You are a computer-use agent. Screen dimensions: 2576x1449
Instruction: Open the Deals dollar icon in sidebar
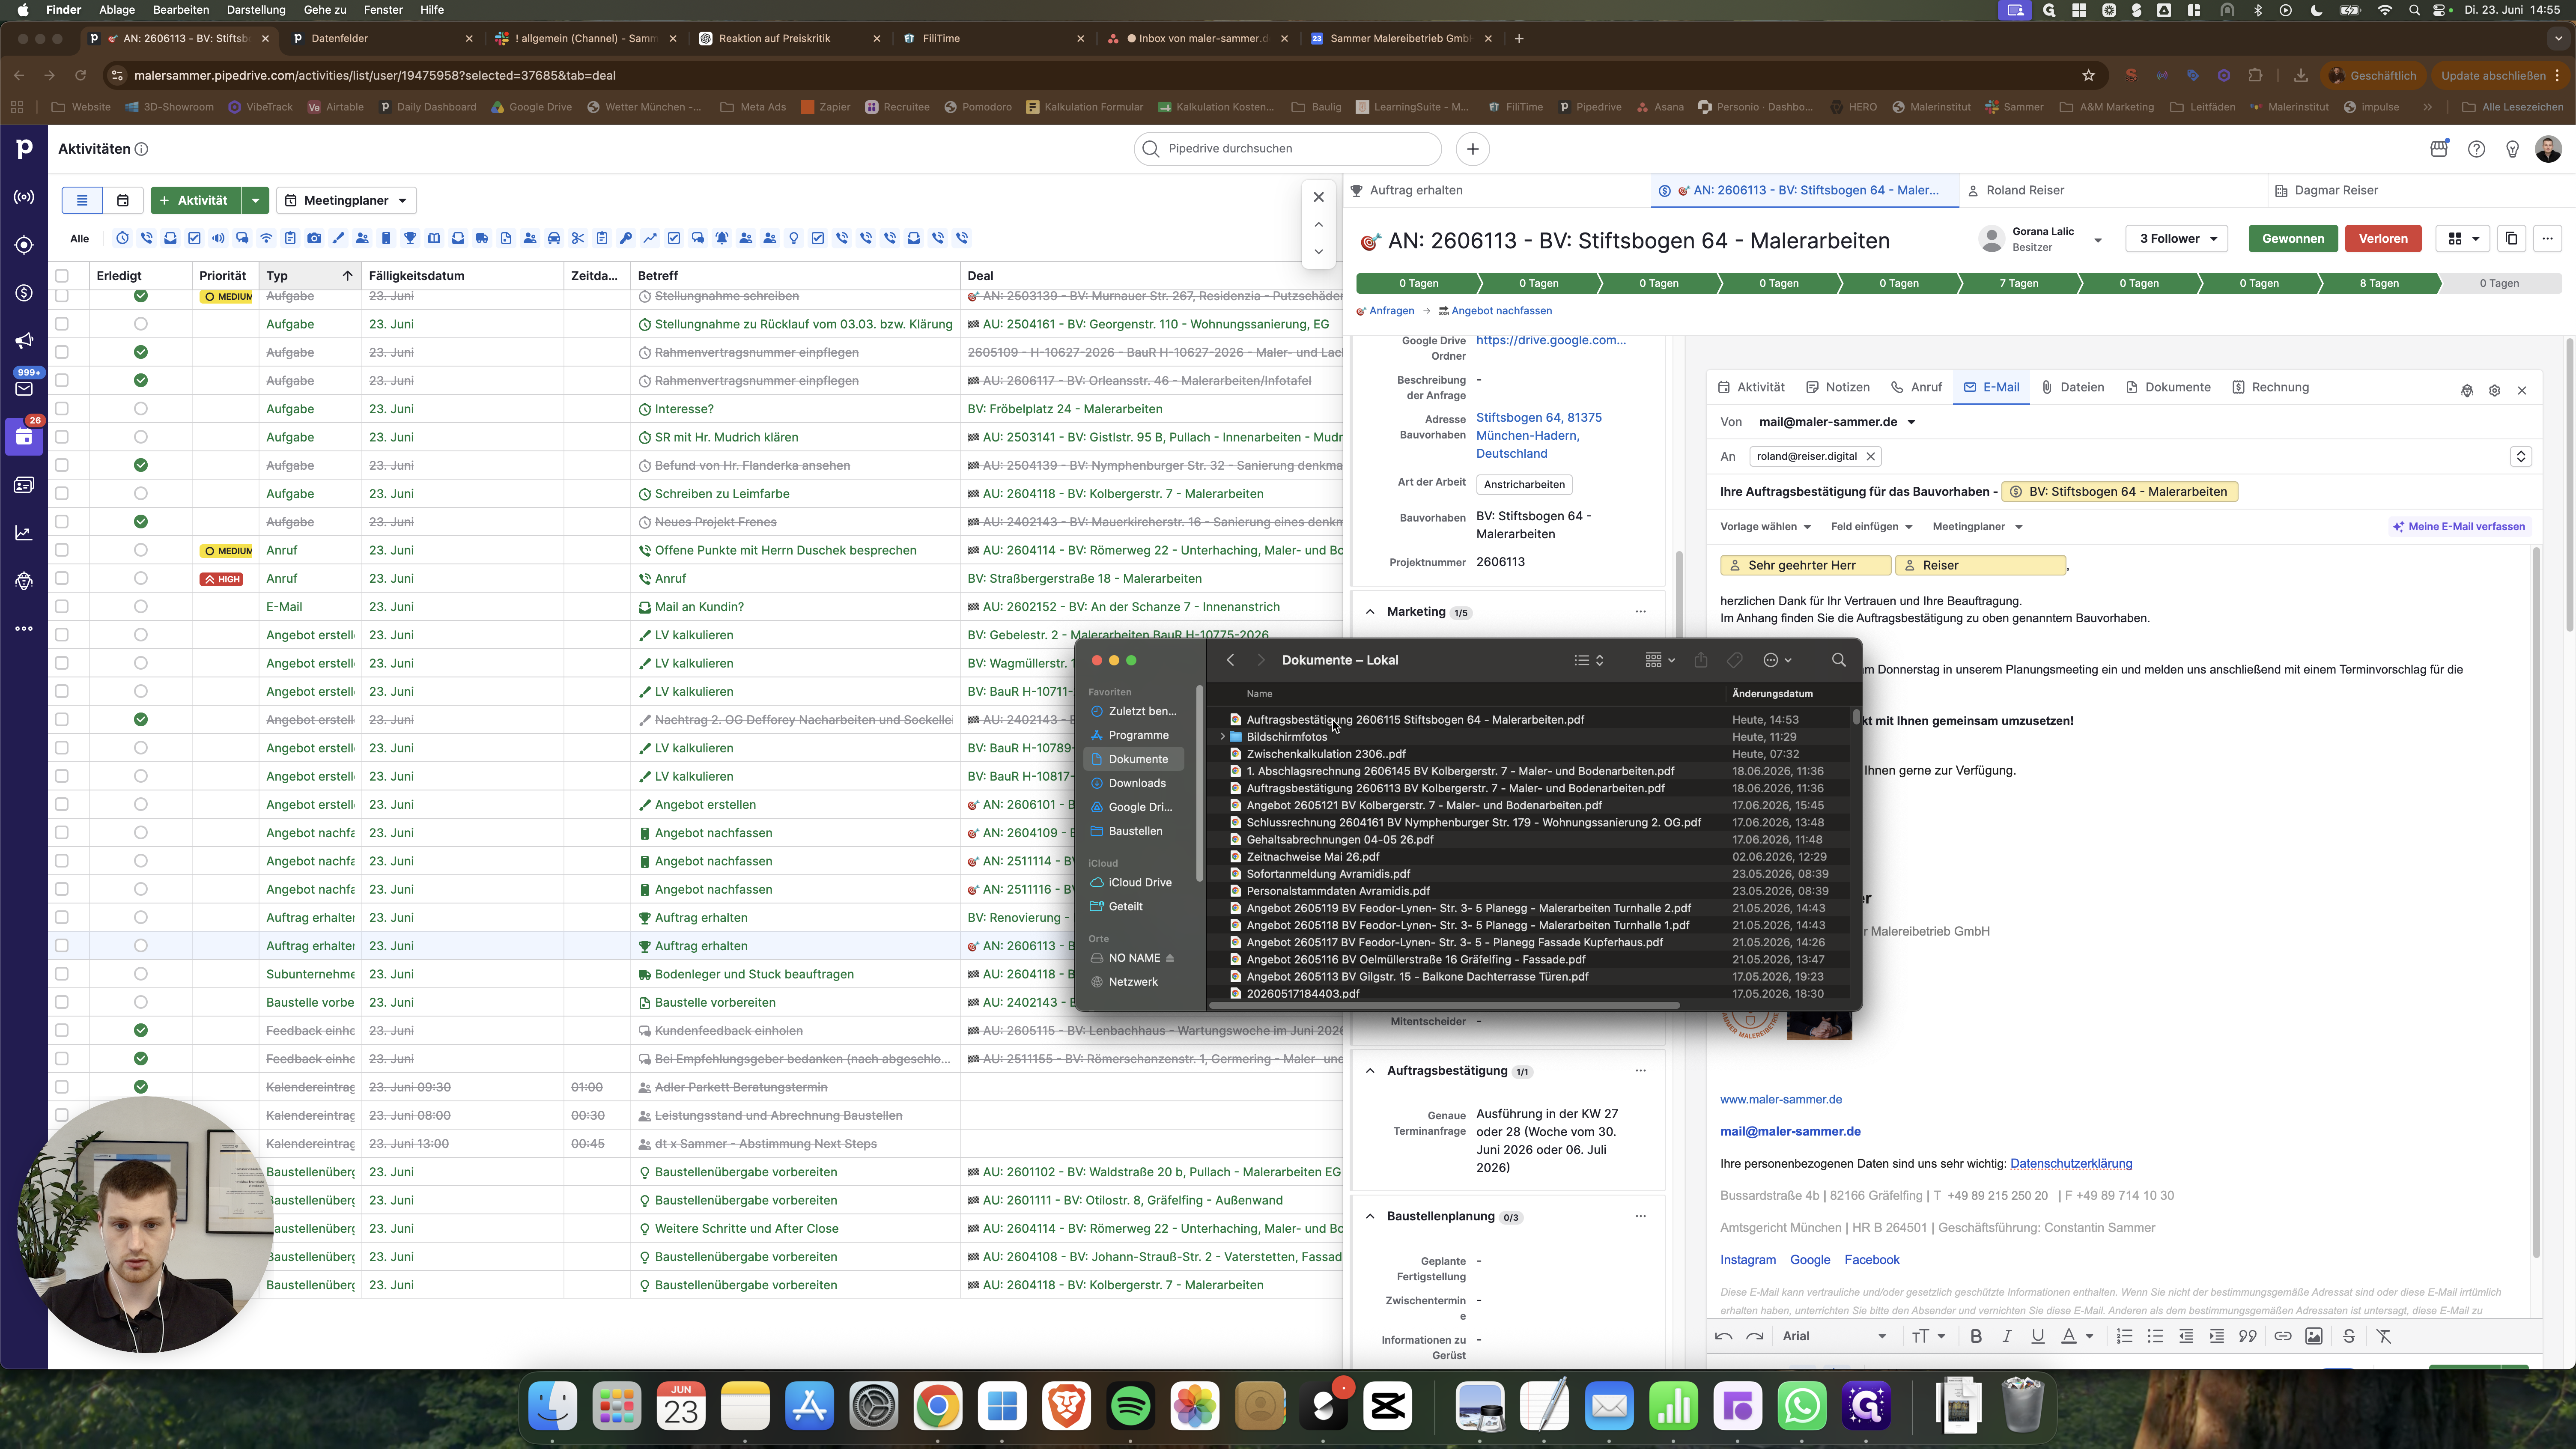[x=24, y=293]
